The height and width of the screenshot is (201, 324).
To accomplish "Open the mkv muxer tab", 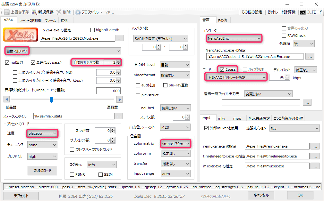I will point(221,118).
